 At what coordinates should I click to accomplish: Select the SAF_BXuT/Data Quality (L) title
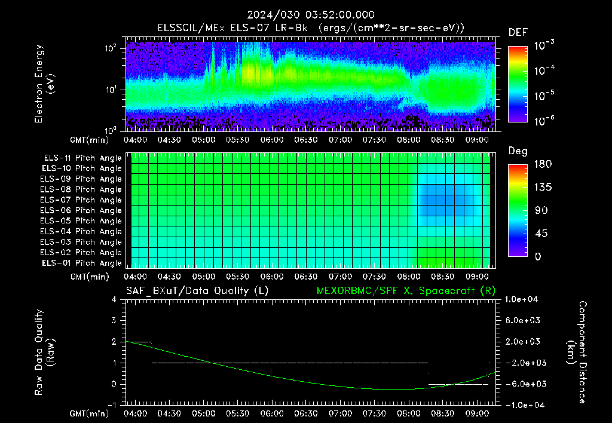click(x=197, y=291)
